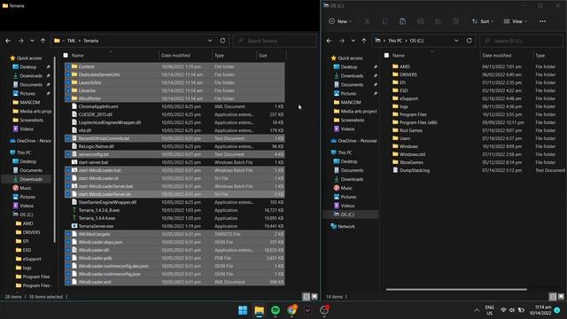Uncheck RecentGitHubCommits.txt checkbox
This screenshot has width=567, height=319.
tap(68, 138)
